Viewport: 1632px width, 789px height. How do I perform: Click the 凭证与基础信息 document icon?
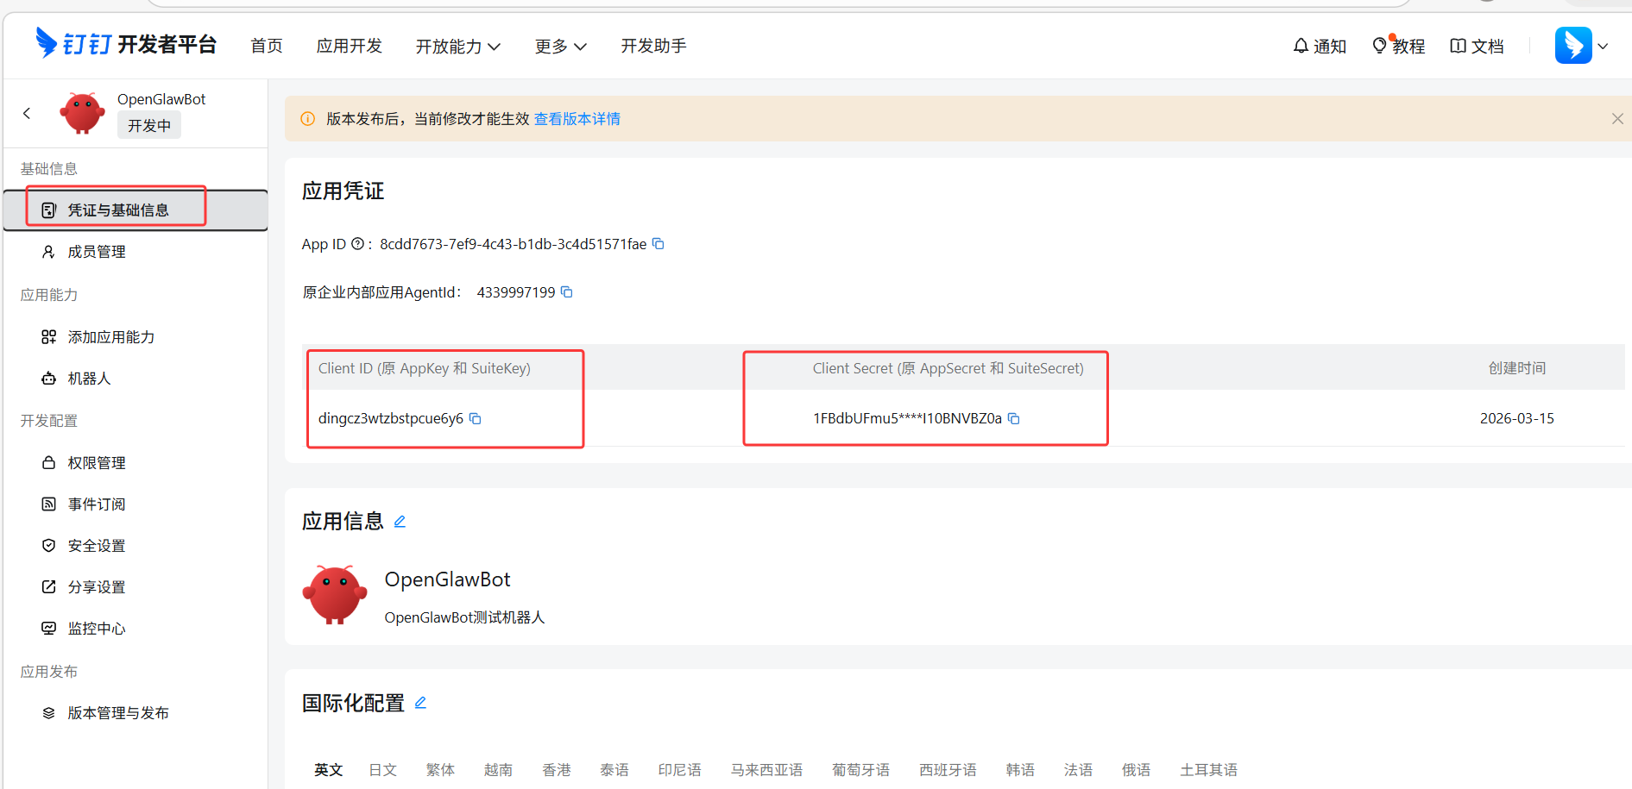coord(49,210)
